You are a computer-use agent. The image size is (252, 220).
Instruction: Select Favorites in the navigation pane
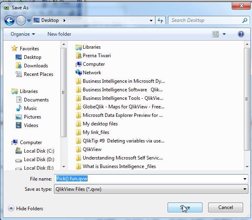click(x=25, y=48)
